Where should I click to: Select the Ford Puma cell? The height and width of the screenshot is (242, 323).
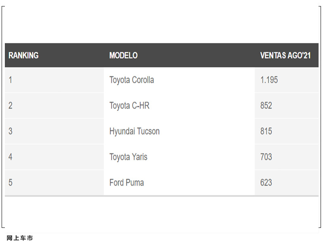point(179,183)
